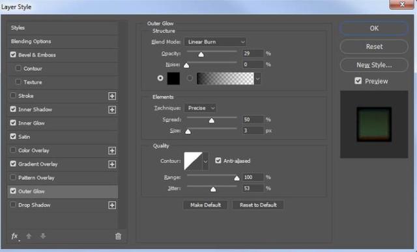Image resolution: width=417 pixels, height=252 pixels.
Task: Enable the Contour sub-option
Action: point(18,68)
